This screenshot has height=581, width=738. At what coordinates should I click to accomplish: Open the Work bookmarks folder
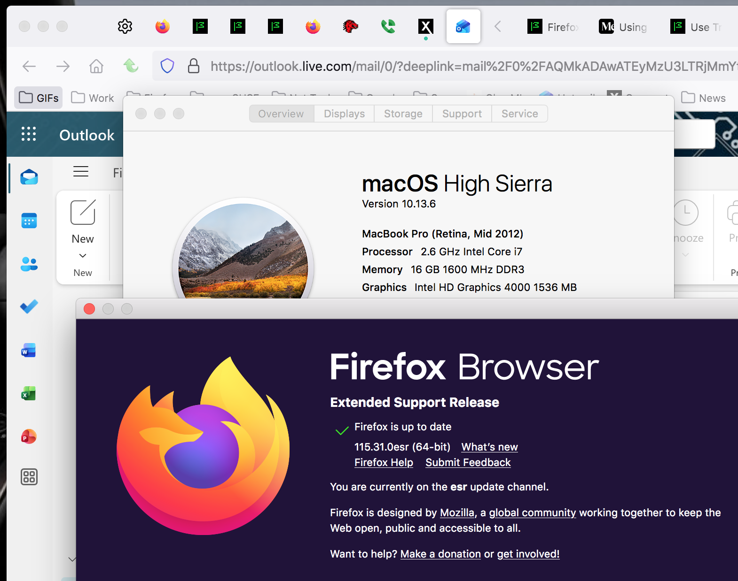93,98
